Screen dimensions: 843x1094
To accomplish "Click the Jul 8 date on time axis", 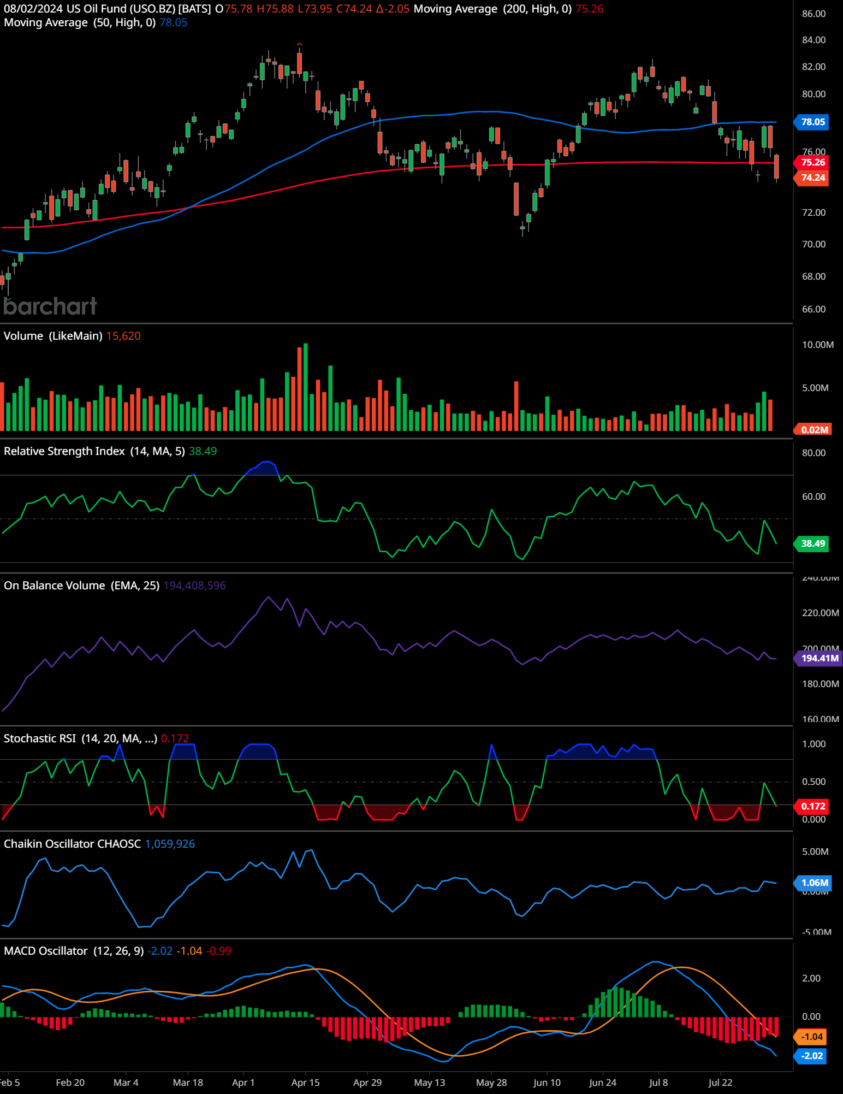I will pos(658,1083).
